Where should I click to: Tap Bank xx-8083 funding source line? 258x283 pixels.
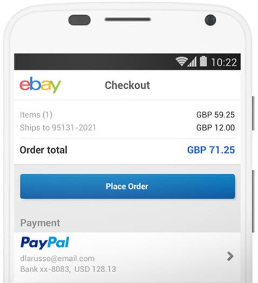[x=68, y=269]
